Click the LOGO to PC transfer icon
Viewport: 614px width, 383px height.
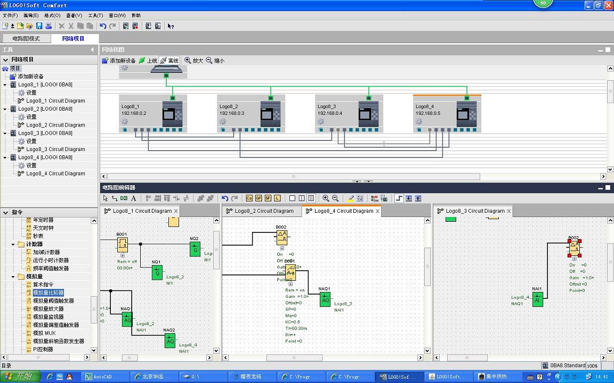pos(158,26)
